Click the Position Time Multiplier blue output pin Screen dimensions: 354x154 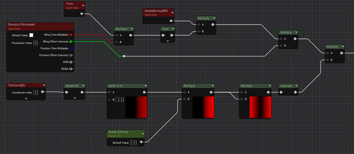pyautogui.click(x=71, y=48)
